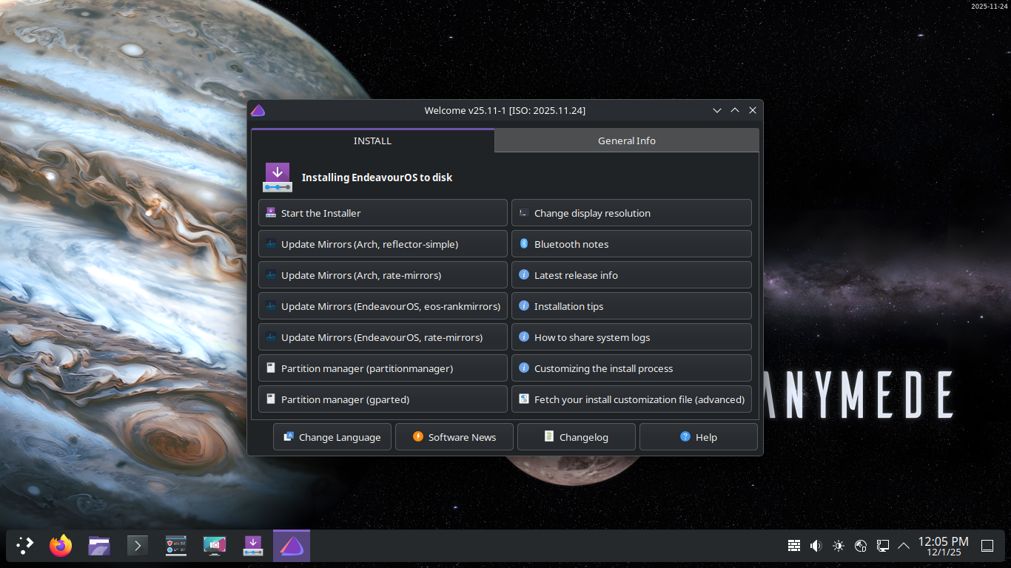Open the Konsole terminal from the taskbar
The image size is (1011, 568).
coord(138,546)
